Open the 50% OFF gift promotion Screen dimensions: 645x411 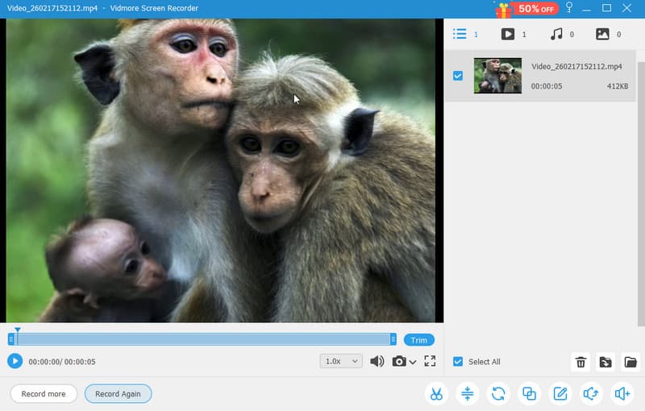[526, 9]
